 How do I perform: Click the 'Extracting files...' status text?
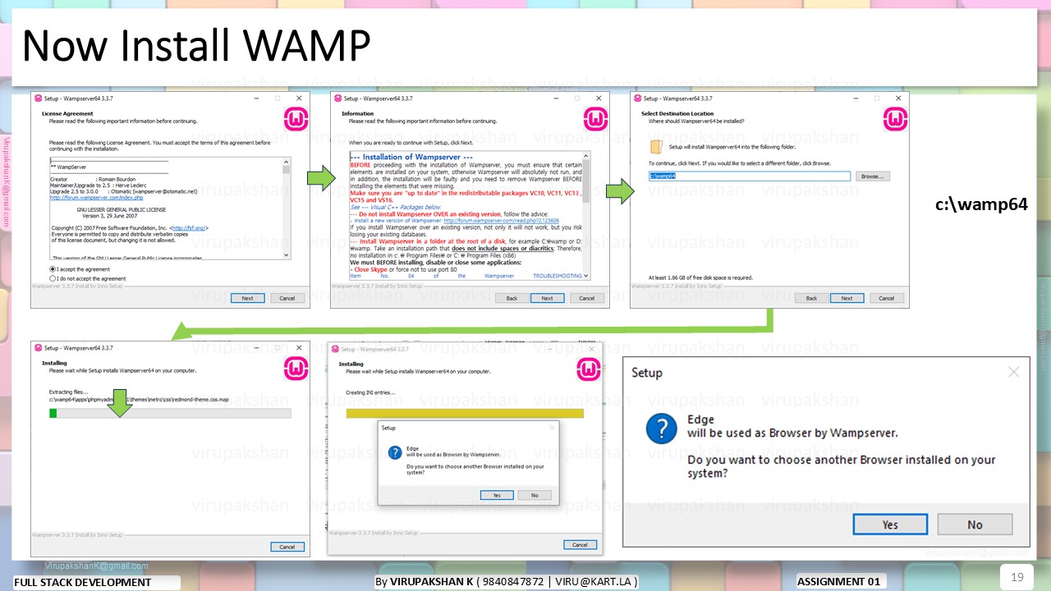click(x=68, y=392)
